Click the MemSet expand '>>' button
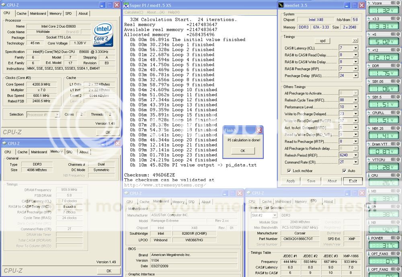 tap(355, 41)
